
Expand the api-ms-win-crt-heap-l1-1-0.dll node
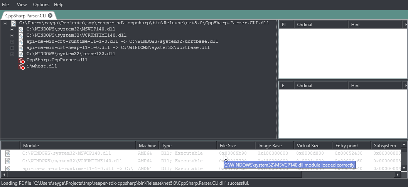12,48
